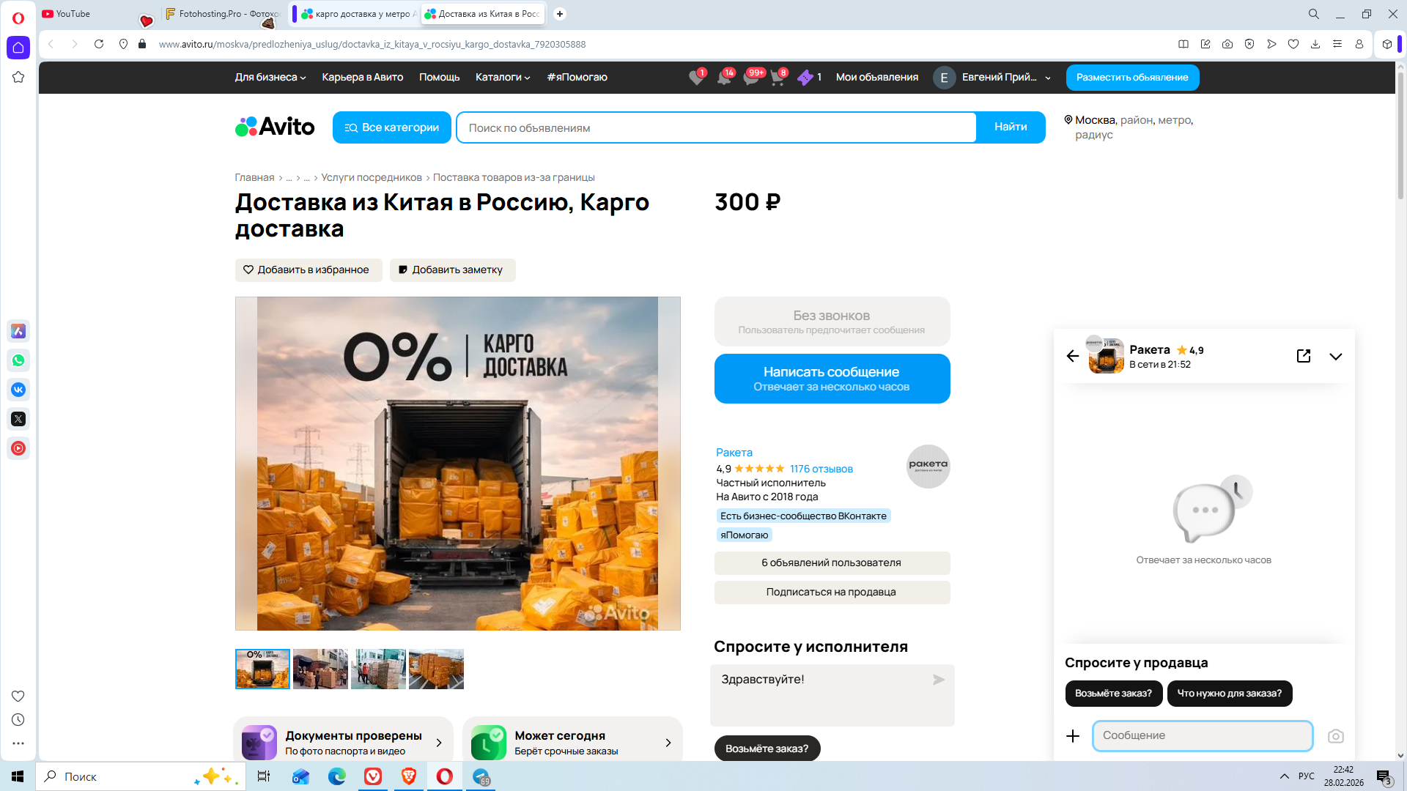Toggle Добавить в избранное for this listing
This screenshot has width=1407, height=791.
(308, 270)
